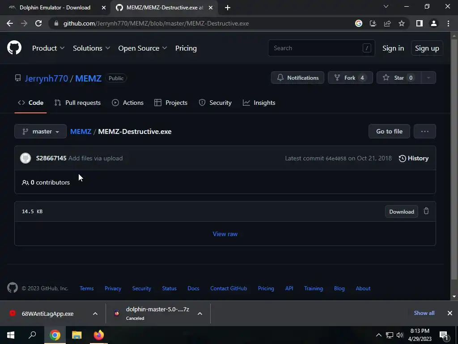Click footer Contact GitHub link
The image size is (458, 344).
coord(229,288)
